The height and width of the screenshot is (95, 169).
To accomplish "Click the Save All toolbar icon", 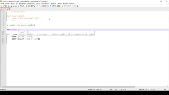I will [x=8, y=6].
